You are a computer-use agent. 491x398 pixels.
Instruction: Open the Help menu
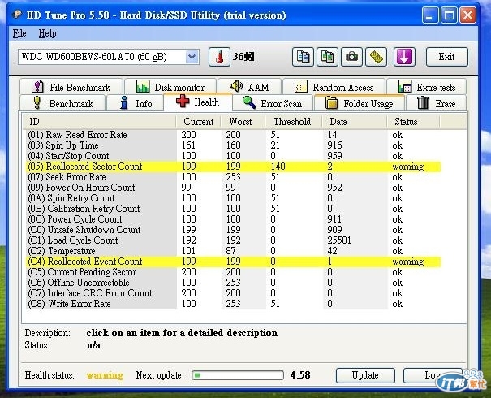47,33
